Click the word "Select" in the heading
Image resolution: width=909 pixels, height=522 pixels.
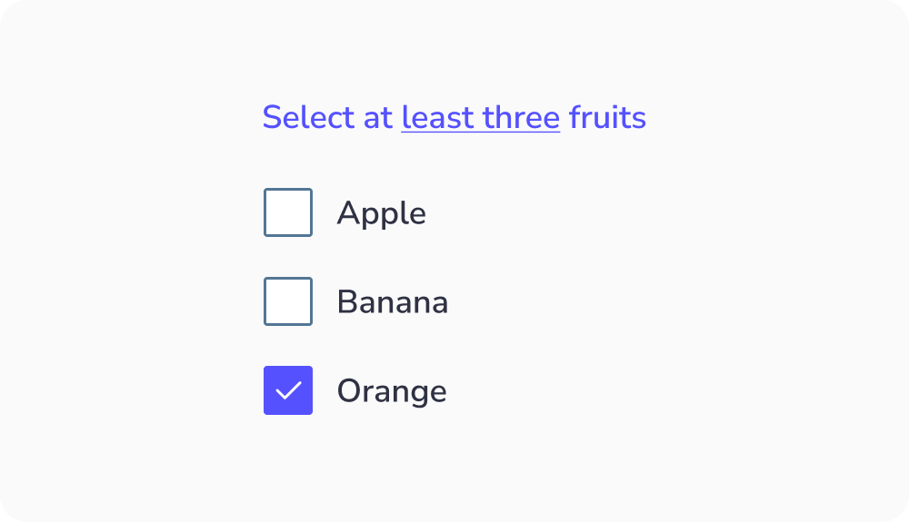pyautogui.click(x=308, y=118)
